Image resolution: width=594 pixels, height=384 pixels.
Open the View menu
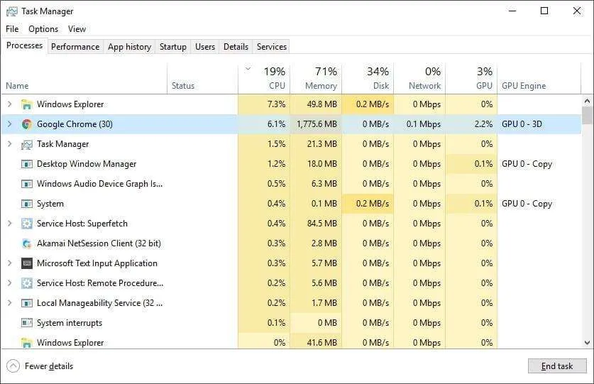coord(77,29)
